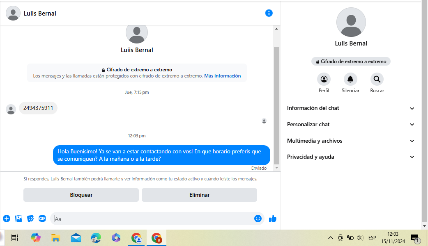The width and height of the screenshot is (428, 246).
Task: Open File Explorer from the taskbar
Action: [55, 238]
